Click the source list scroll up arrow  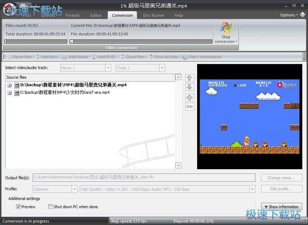tap(178, 77)
